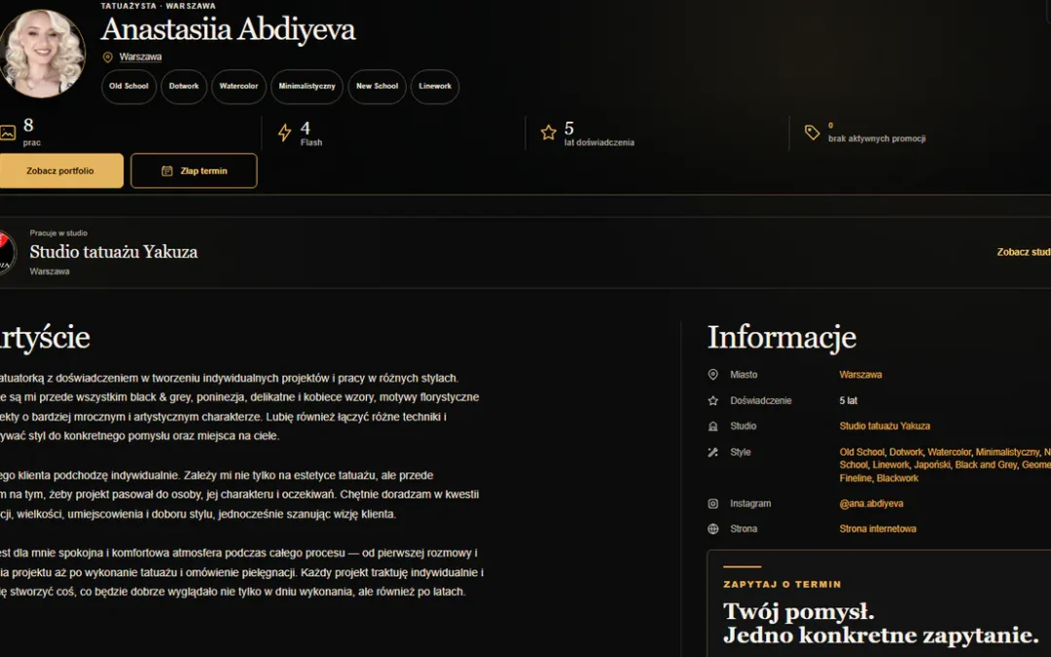The height and width of the screenshot is (657, 1051).
Task: Click the Fineline style link
Action: click(x=855, y=479)
